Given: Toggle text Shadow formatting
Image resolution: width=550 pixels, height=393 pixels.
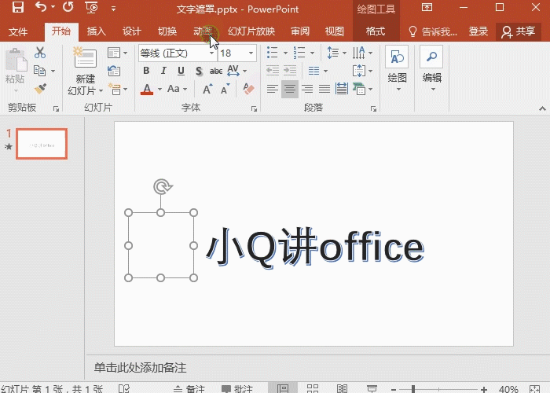Looking at the screenshot, I should point(199,72).
